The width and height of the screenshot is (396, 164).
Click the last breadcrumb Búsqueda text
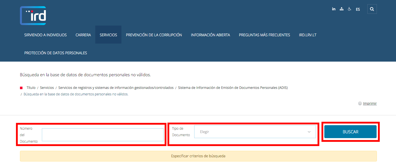pyautogui.click(x=76, y=94)
